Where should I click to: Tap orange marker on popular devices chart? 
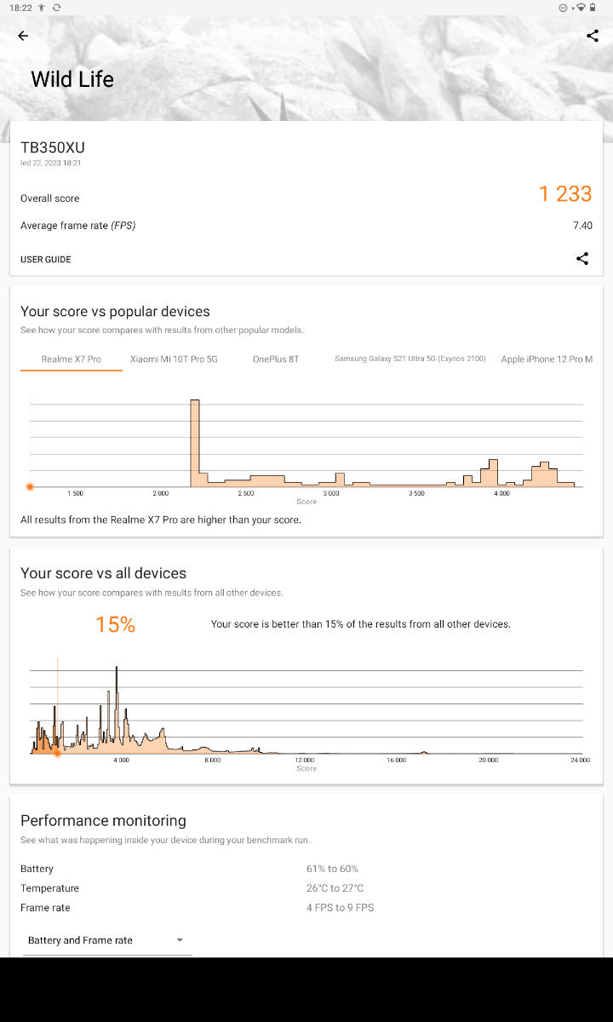click(30, 487)
